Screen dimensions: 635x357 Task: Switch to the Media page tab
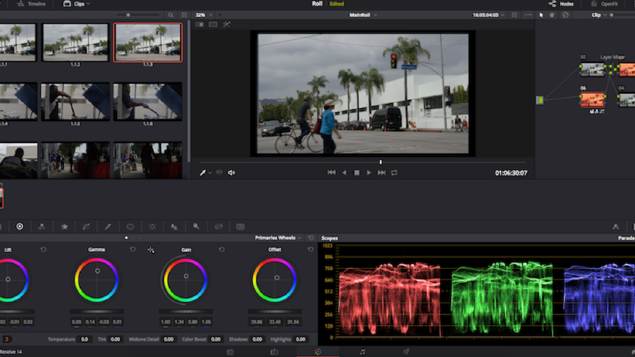point(230,352)
